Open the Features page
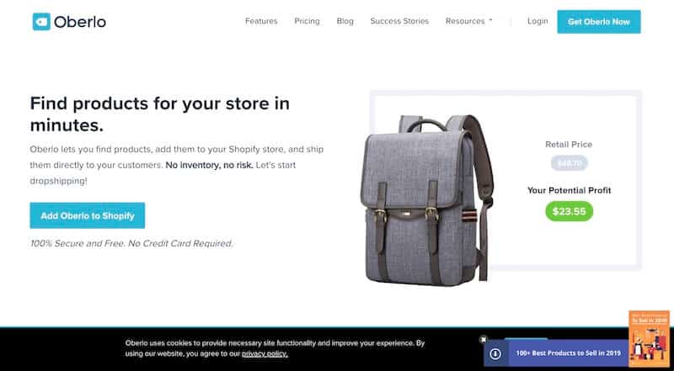The width and height of the screenshot is (674, 371). pyautogui.click(x=261, y=21)
